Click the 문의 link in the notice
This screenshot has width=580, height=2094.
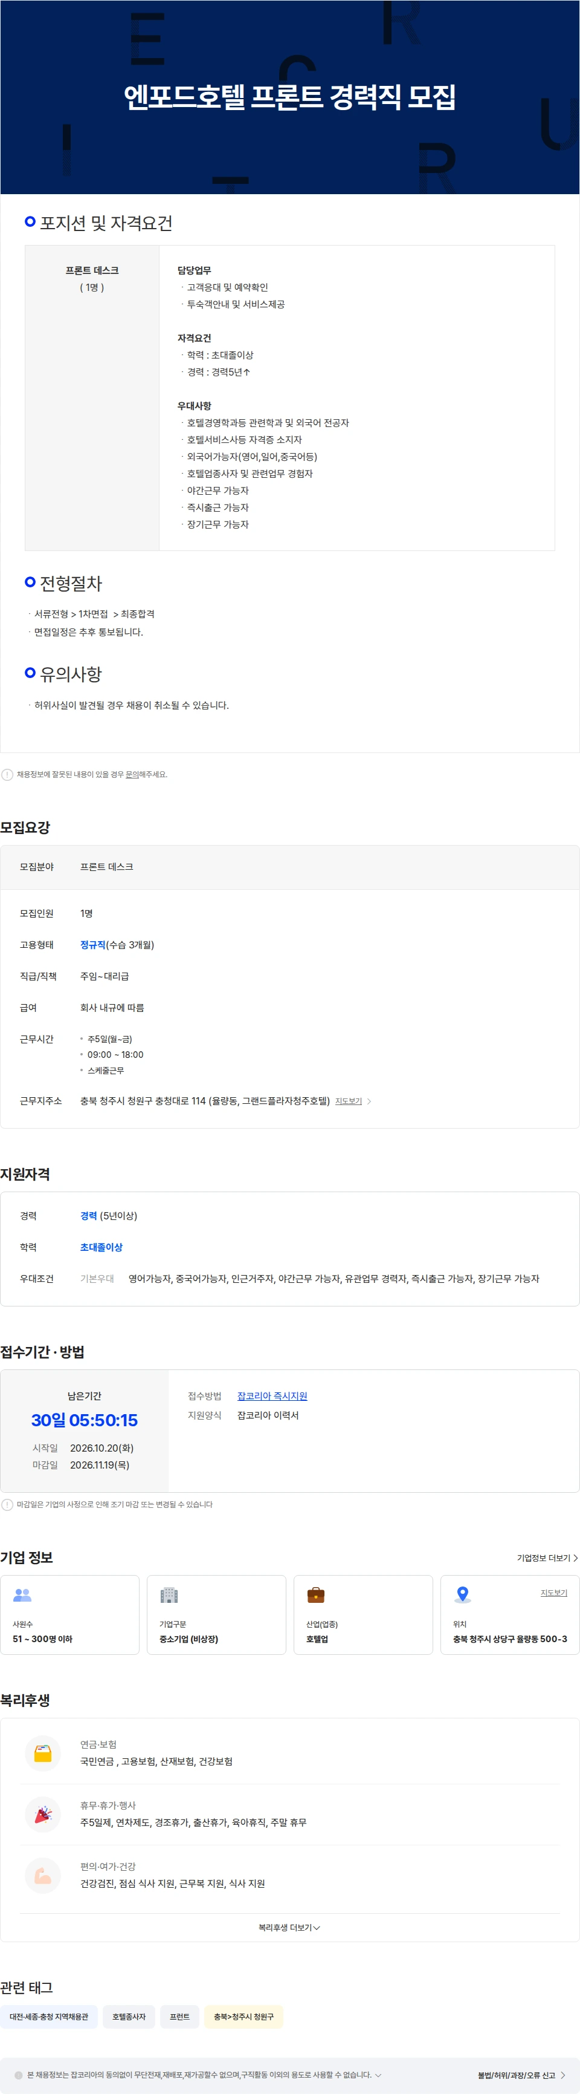[x=132, y=775]
